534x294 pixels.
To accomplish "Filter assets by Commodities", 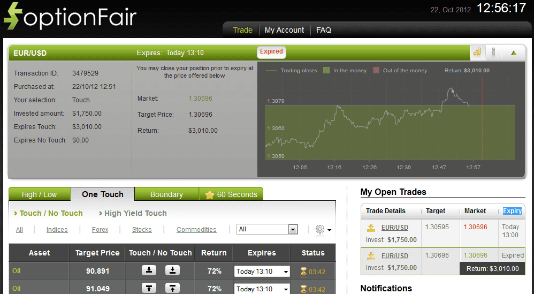I will tap(196, 230).
